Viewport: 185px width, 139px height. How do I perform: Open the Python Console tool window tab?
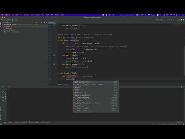(45, 122)
